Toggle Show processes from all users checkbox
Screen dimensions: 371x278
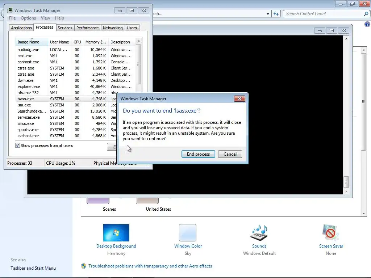(17, 146)
